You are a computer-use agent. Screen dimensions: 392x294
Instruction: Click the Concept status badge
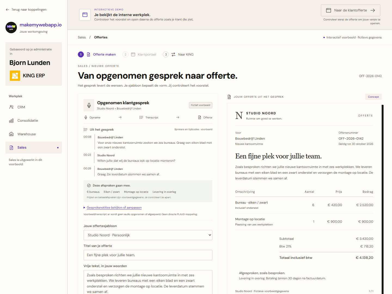point(373,97)
